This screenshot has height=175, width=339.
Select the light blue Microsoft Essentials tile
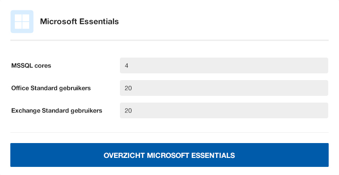(x=22, y=22)
